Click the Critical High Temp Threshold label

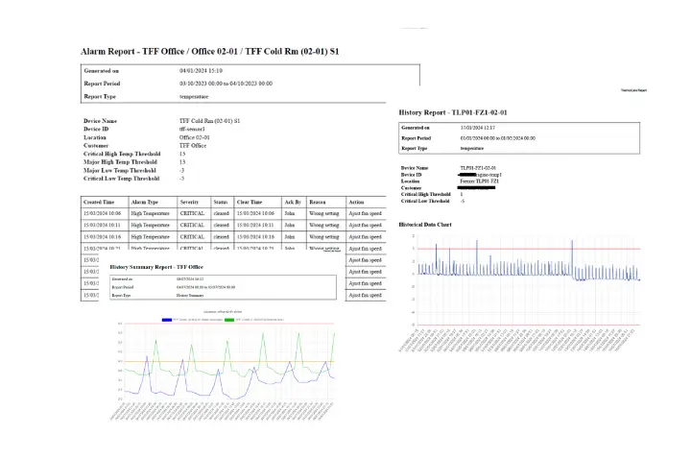121,154
